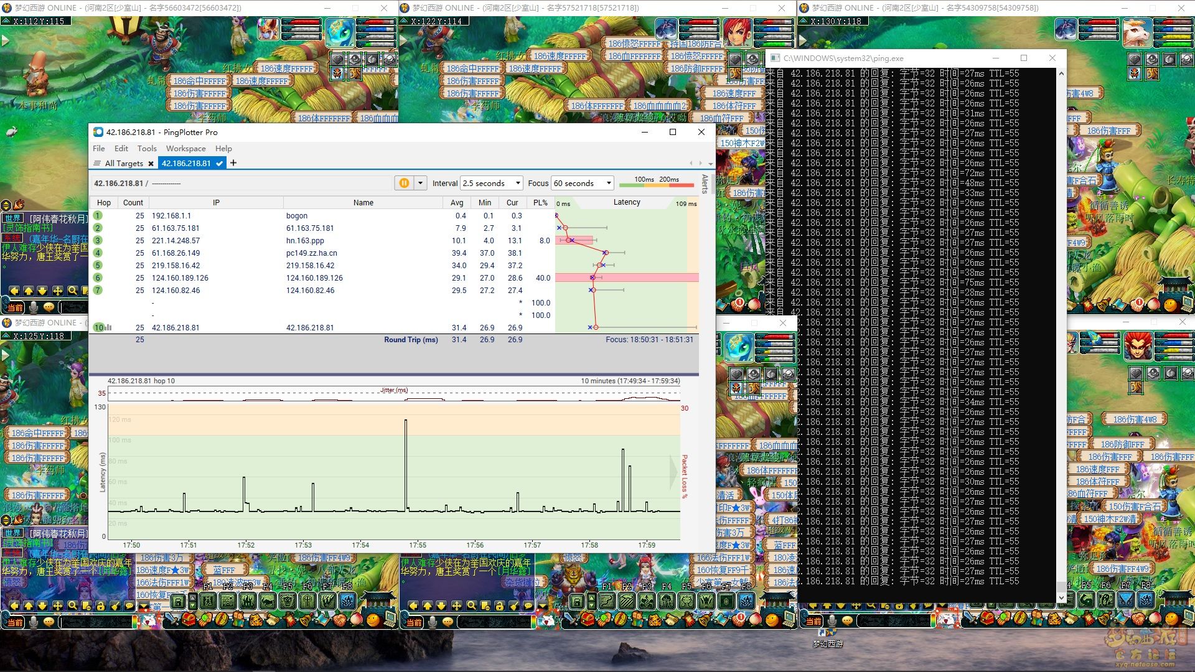The width and height of the screenshot is (1195, 672).
Task: Expand the side arrow in top-right game window 54309758
Action: click(803, 40)
